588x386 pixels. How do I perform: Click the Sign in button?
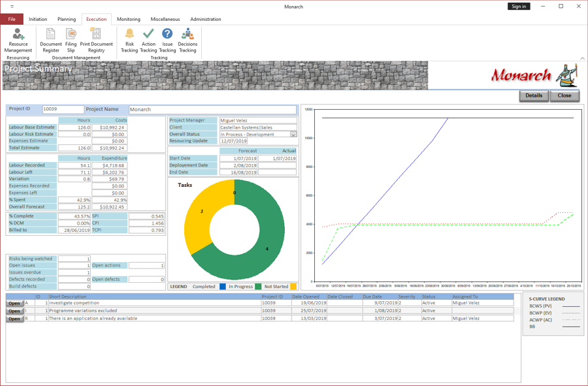point(519,7)
